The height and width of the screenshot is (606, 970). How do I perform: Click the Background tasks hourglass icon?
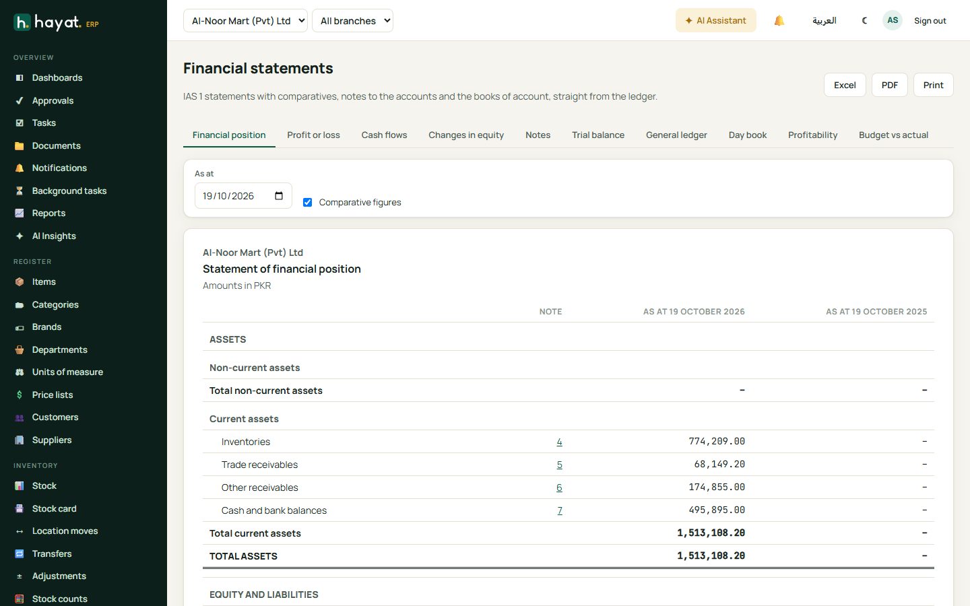(x=20, y=191)
